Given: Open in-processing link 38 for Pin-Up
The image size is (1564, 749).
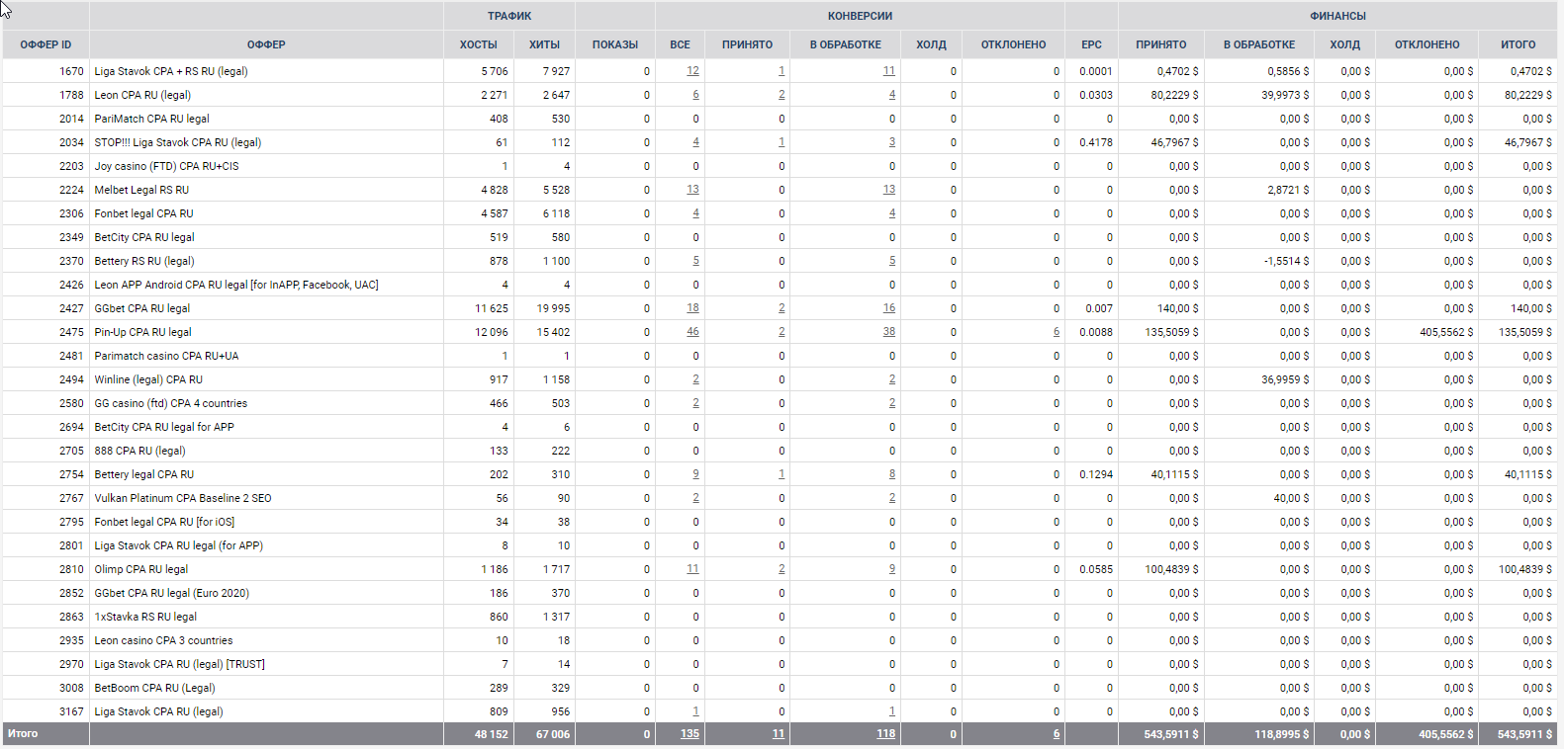Looking at the screenshot, I should tap(889, 332).
